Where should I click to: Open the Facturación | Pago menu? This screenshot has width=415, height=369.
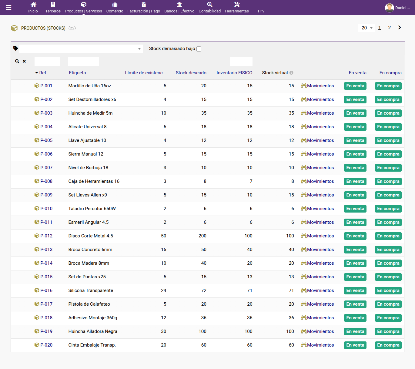point(144,8)
